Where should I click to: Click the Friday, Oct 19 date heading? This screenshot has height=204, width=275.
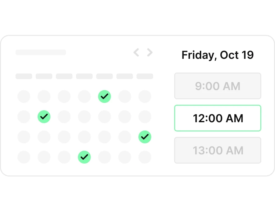click(x=218, y=55)
